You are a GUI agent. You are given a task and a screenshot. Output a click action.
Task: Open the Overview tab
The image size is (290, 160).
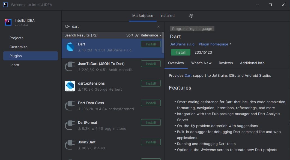point(176,63)
